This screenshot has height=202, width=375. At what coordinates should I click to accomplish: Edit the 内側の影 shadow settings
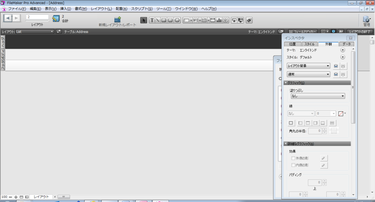[323, 165]
